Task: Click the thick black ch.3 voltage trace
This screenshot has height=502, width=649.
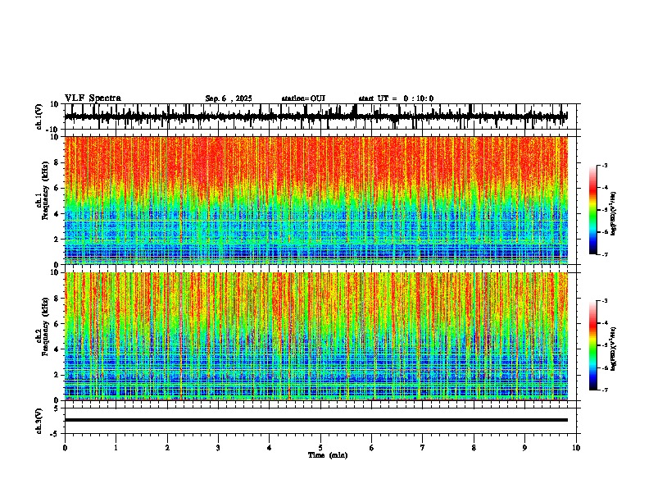Action: pos(316,420)
